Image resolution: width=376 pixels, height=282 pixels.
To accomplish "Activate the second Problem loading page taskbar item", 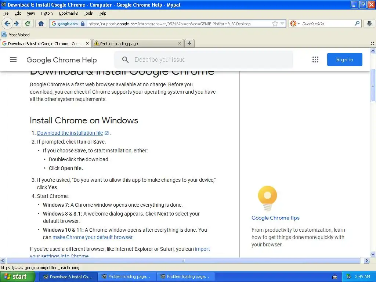I will pyautogui.click(x=185, y=277).
